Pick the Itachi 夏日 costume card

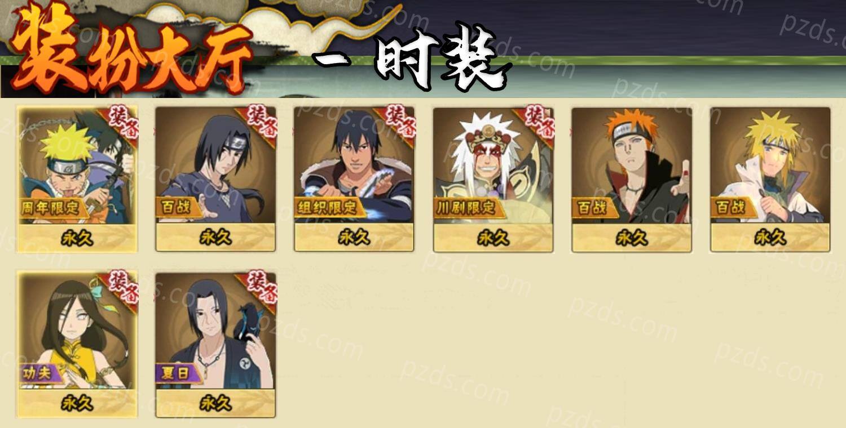tap(215, 345)
